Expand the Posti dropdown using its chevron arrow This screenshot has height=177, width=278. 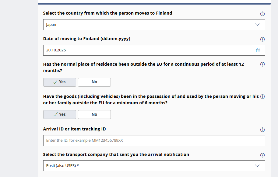(x=257, y=166)
